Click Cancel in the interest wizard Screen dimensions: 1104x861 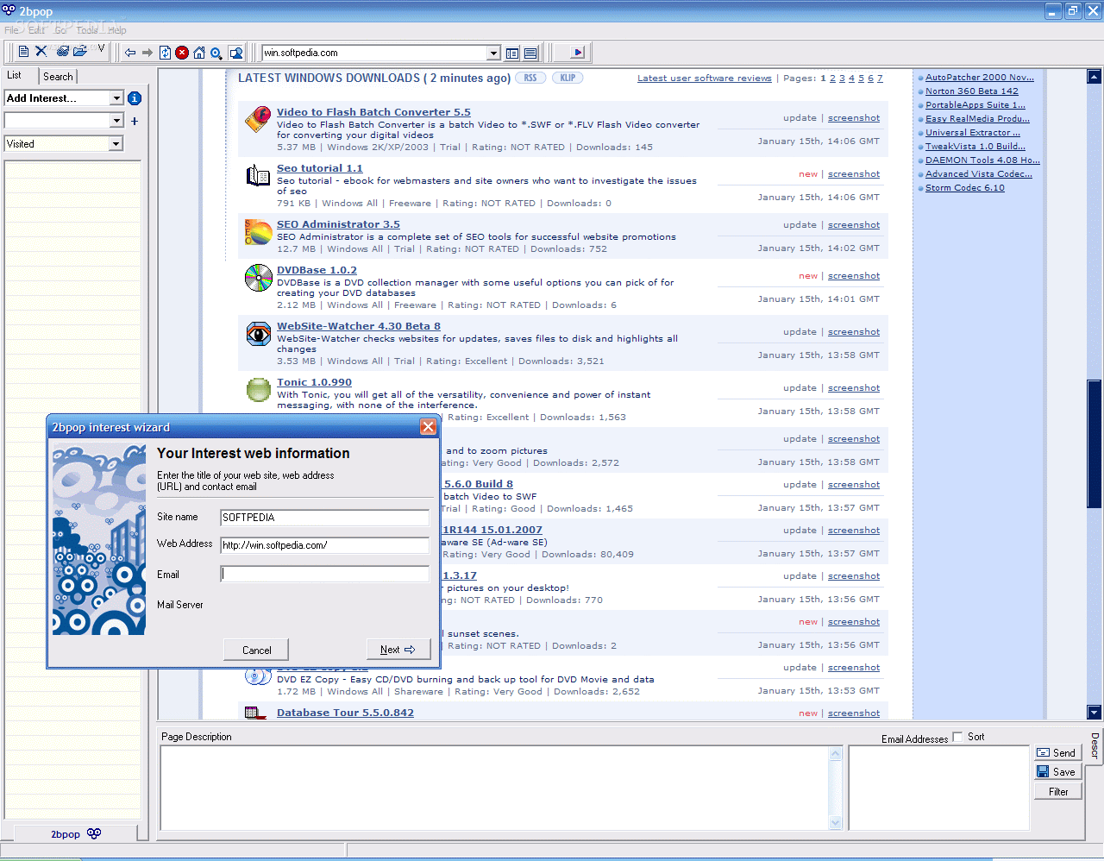[x=256, y=650]
